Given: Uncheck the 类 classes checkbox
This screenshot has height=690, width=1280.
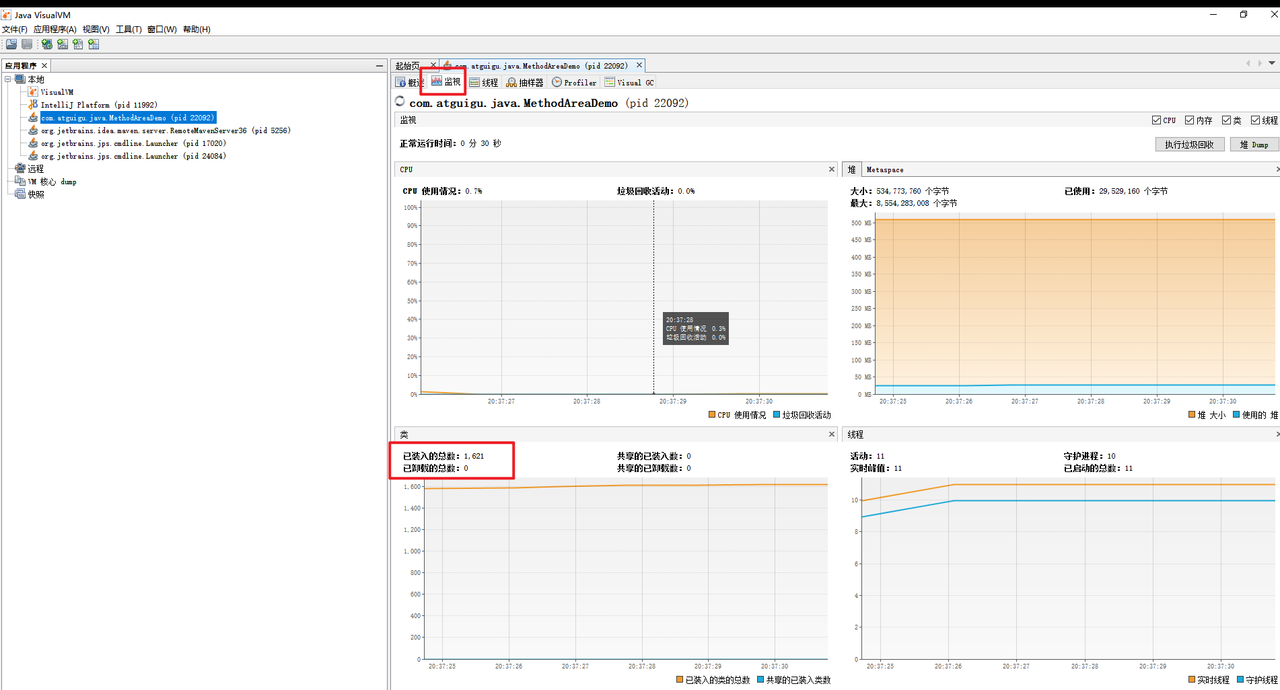Looking at the screenshot, I should point(1226,120).
